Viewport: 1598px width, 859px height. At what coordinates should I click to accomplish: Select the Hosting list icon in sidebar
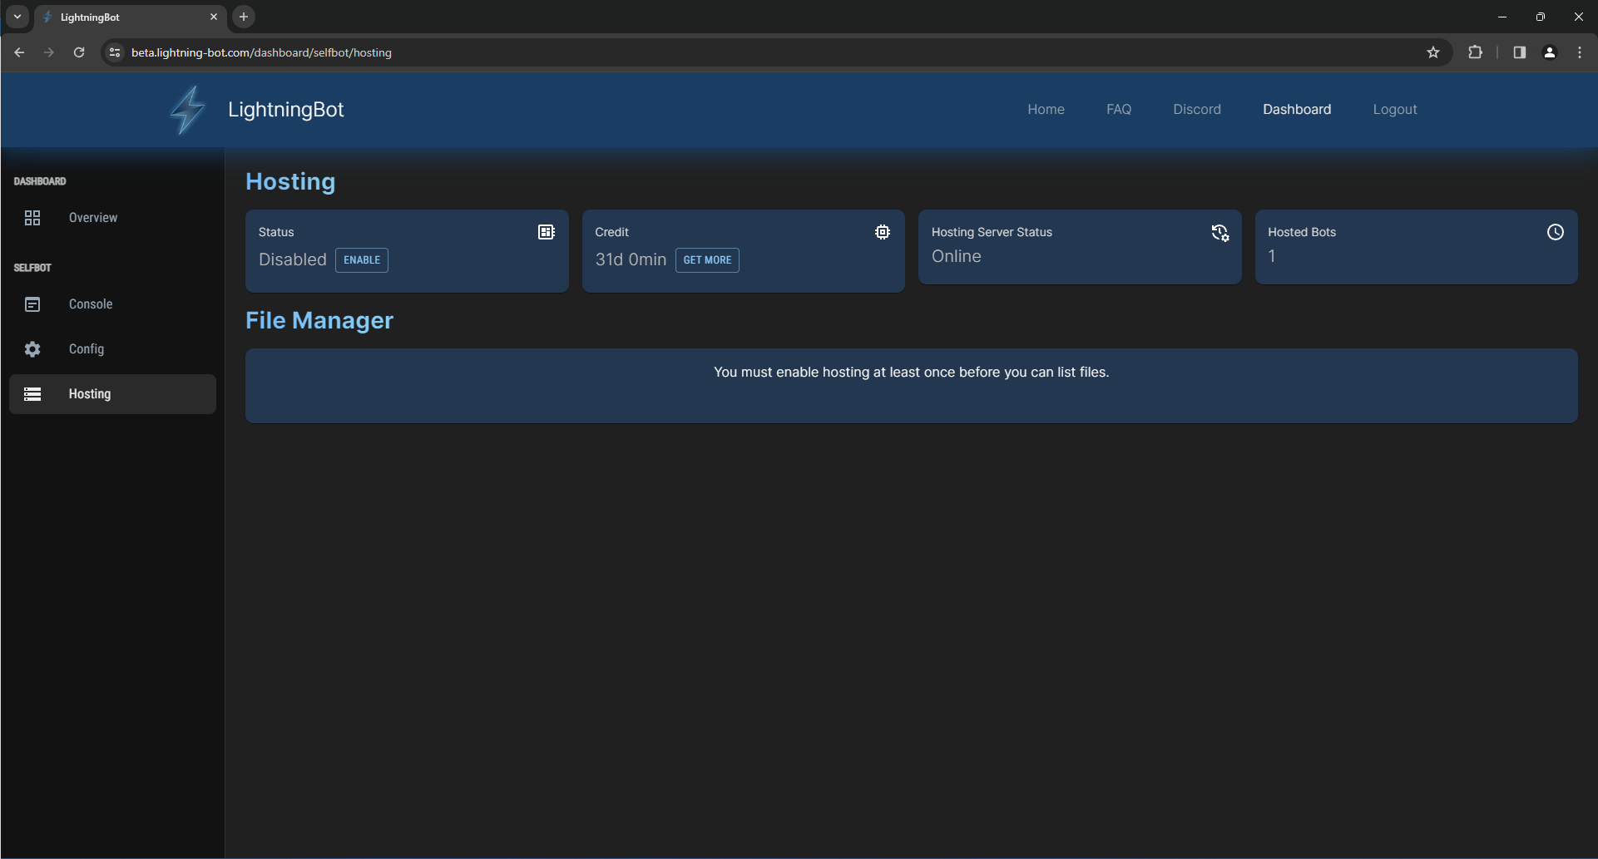[x=32, y=393]
